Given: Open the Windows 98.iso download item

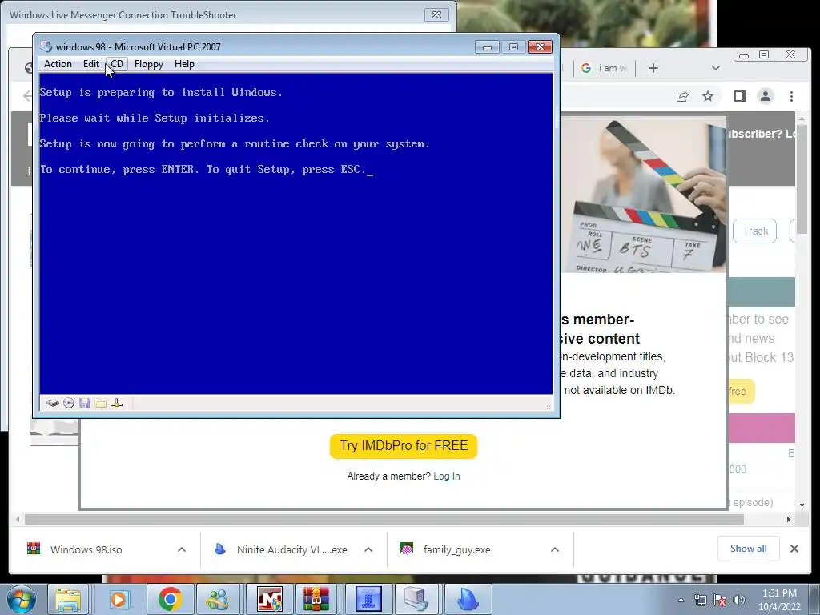Looking at the screenshot, I should 86,549.
